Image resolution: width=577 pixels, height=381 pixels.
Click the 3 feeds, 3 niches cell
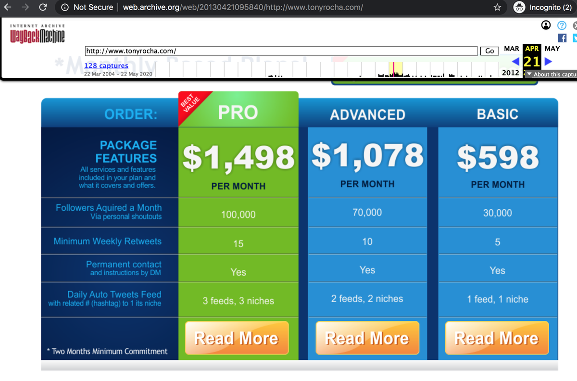238,301
